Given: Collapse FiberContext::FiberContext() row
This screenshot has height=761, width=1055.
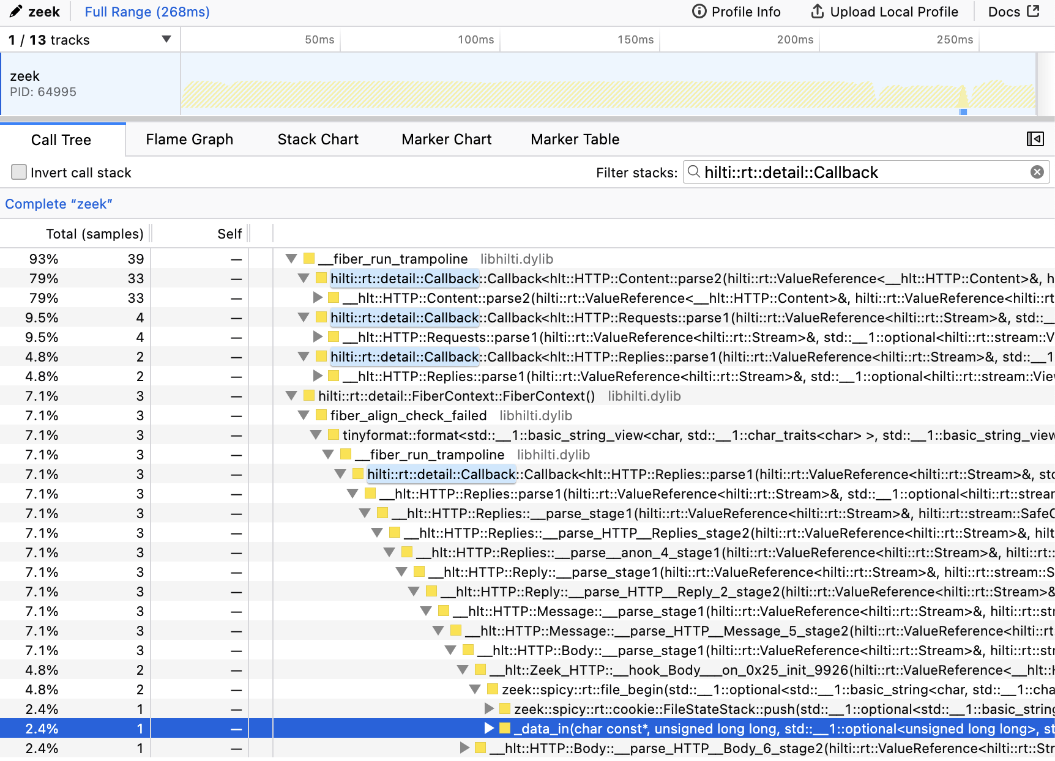Looking at the screenshot, I should 291,396.
